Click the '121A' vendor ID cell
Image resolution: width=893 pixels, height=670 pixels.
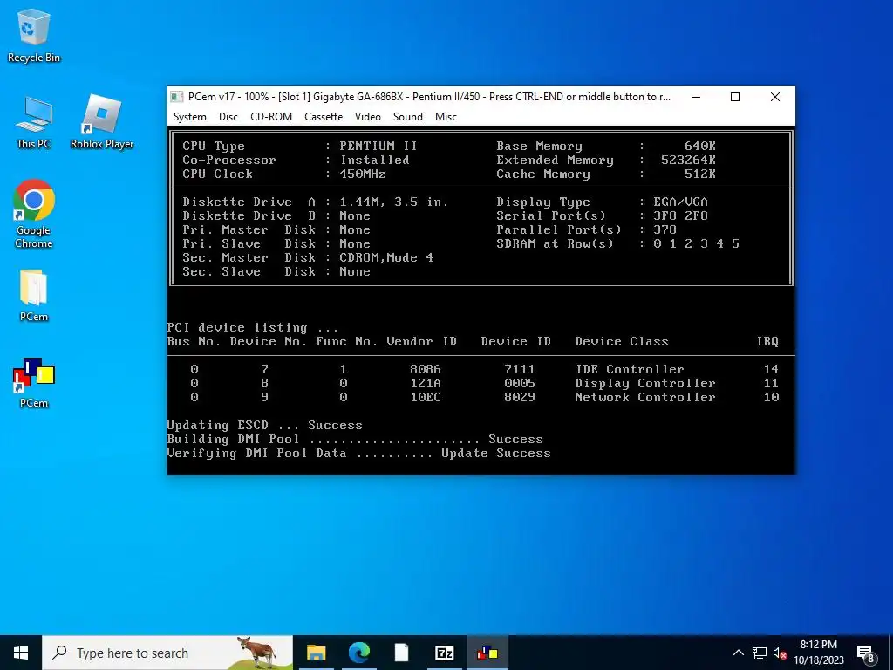pos(426,384)
